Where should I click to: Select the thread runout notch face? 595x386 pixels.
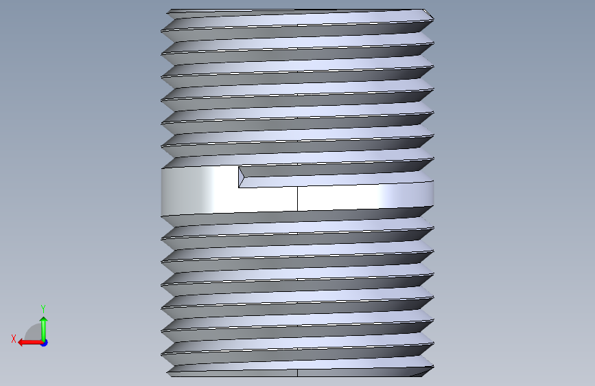tap(242, 177)
